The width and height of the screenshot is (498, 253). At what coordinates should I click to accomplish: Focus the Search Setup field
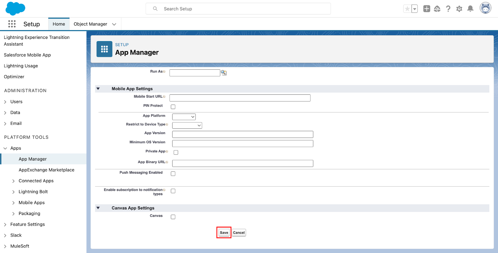pos(238,9)
